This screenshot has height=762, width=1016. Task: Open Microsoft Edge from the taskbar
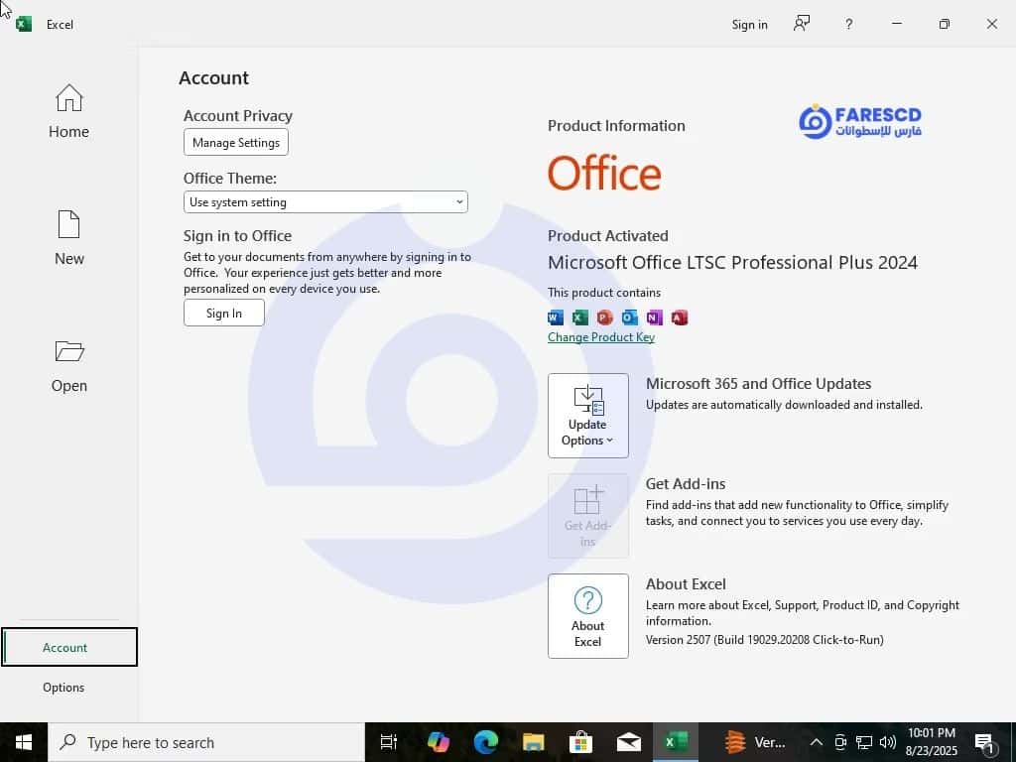(486, 742)
